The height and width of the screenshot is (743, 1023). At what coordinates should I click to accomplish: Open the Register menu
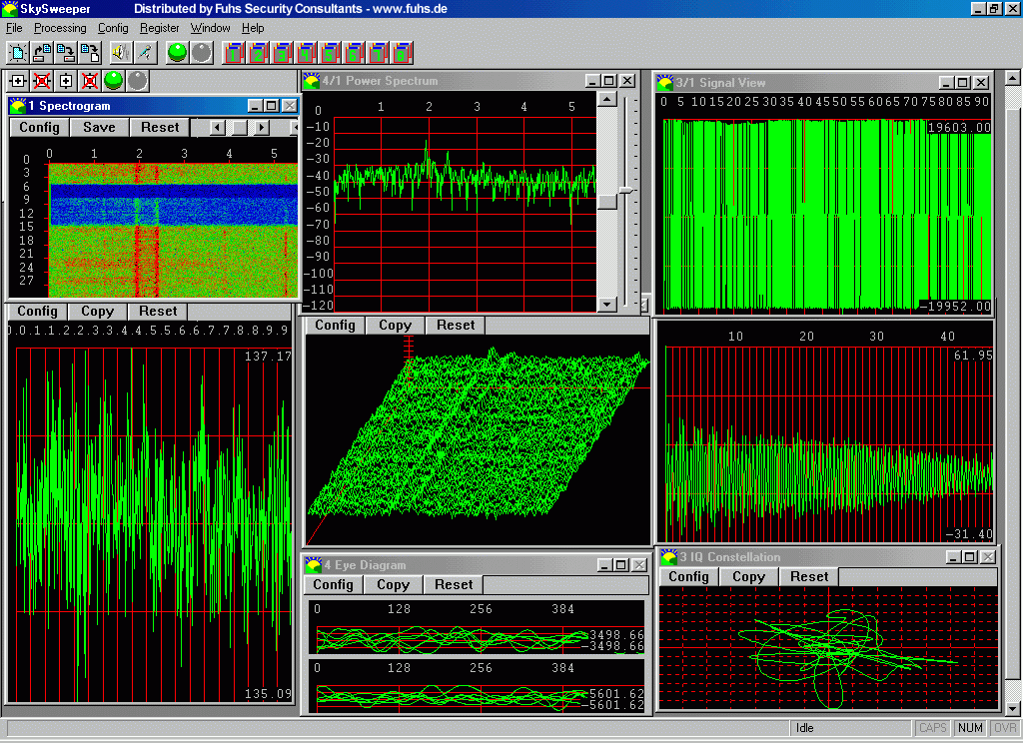click(x=160, y=28)
